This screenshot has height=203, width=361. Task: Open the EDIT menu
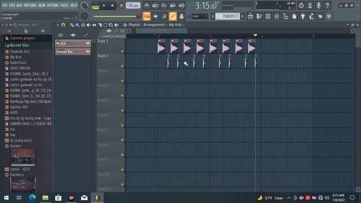[x=12, y=5]
